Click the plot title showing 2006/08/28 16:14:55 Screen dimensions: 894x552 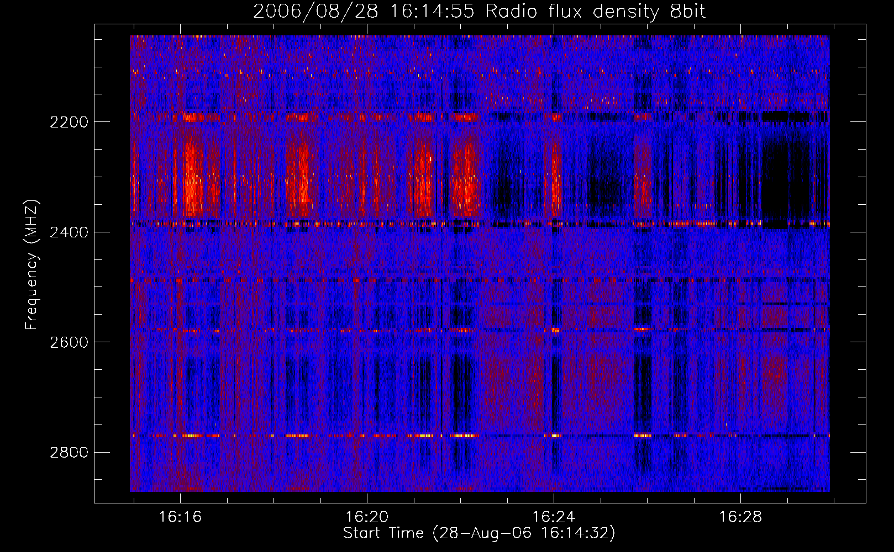click(479, 12)
